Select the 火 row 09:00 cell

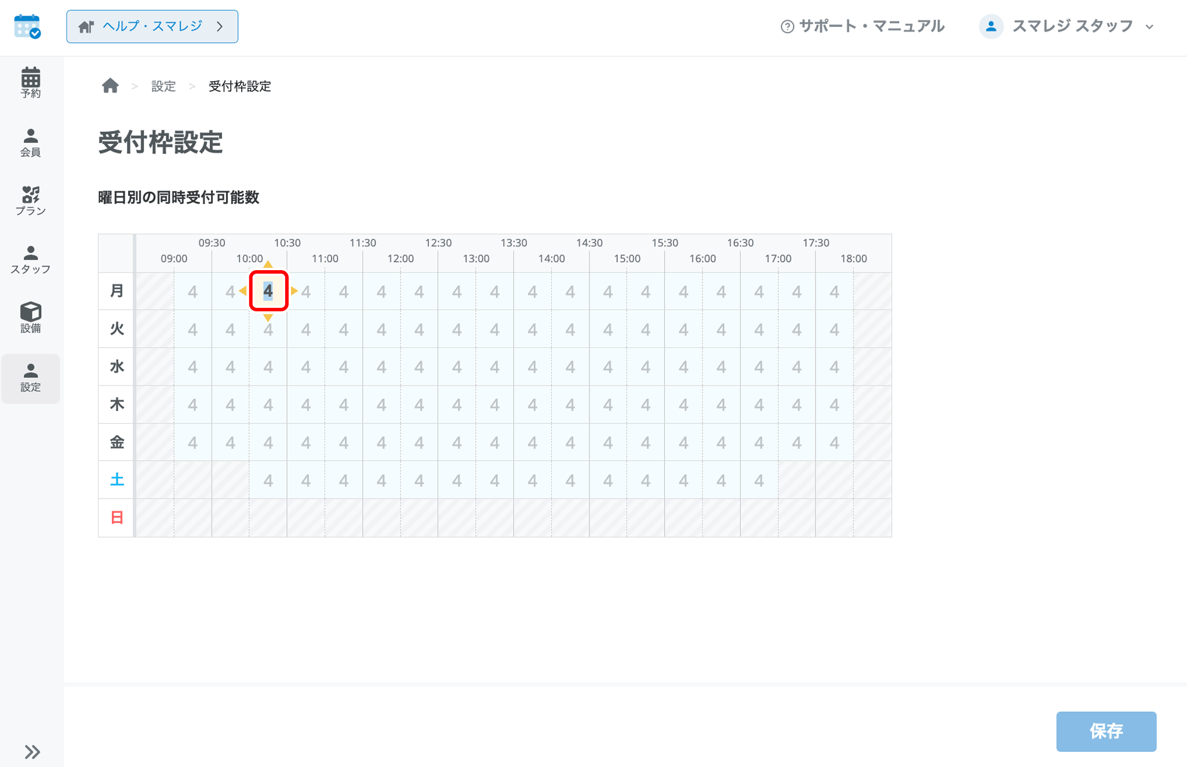point(192,329)
